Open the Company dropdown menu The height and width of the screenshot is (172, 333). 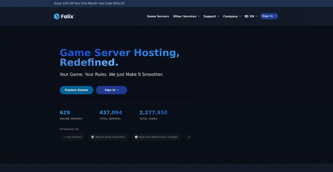(x=232, y=16)
